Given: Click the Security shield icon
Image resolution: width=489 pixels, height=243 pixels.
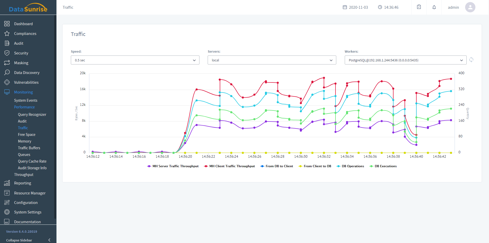Looking at the screenshot, I should [7, 53].
